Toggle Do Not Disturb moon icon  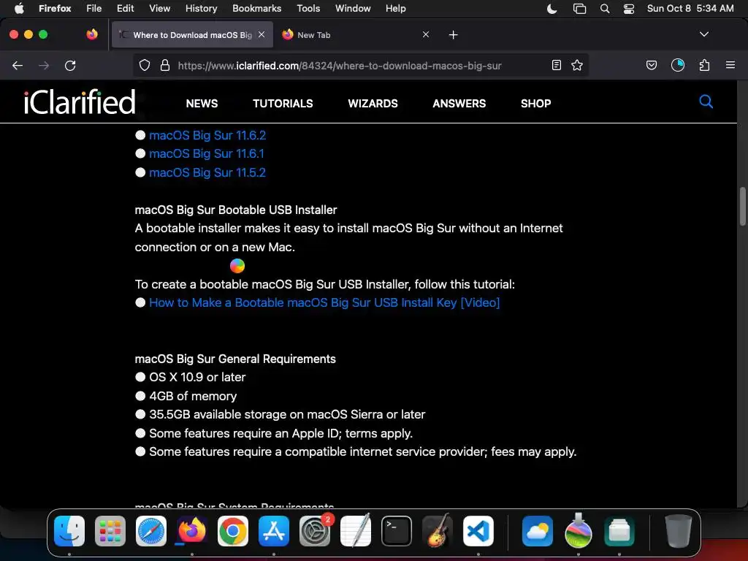[x=552, y=8]
